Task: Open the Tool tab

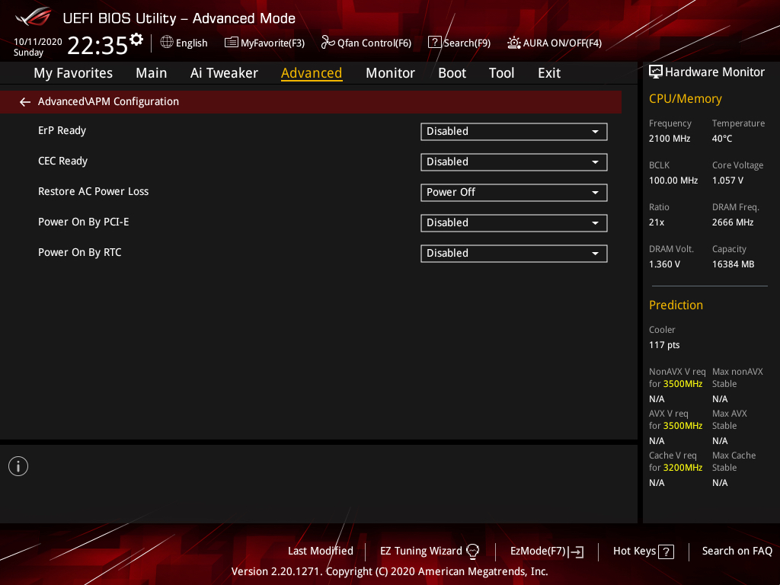Action: [x=501, y=73]
